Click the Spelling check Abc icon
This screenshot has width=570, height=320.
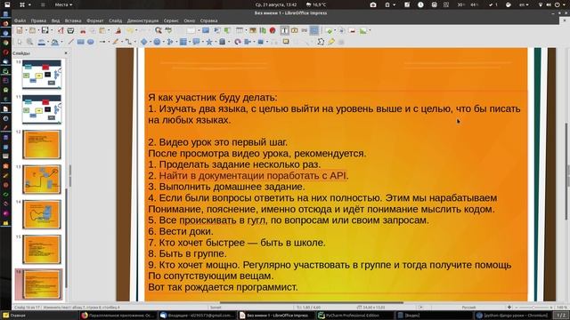pyautogui.click(x=168, y=30)
